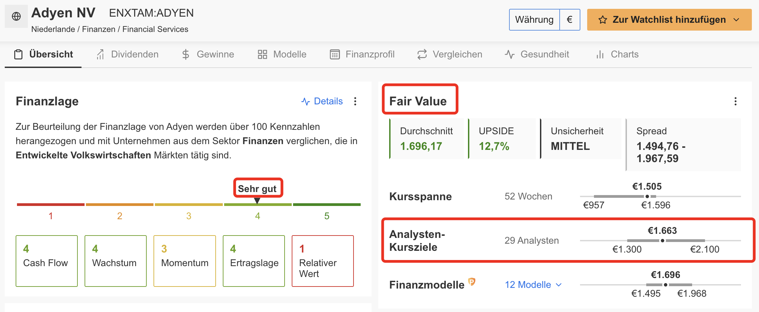The height and width of the screenshot is (312, 759).
Task: Click the 29 Analysten label
Action: coord(532,241)
